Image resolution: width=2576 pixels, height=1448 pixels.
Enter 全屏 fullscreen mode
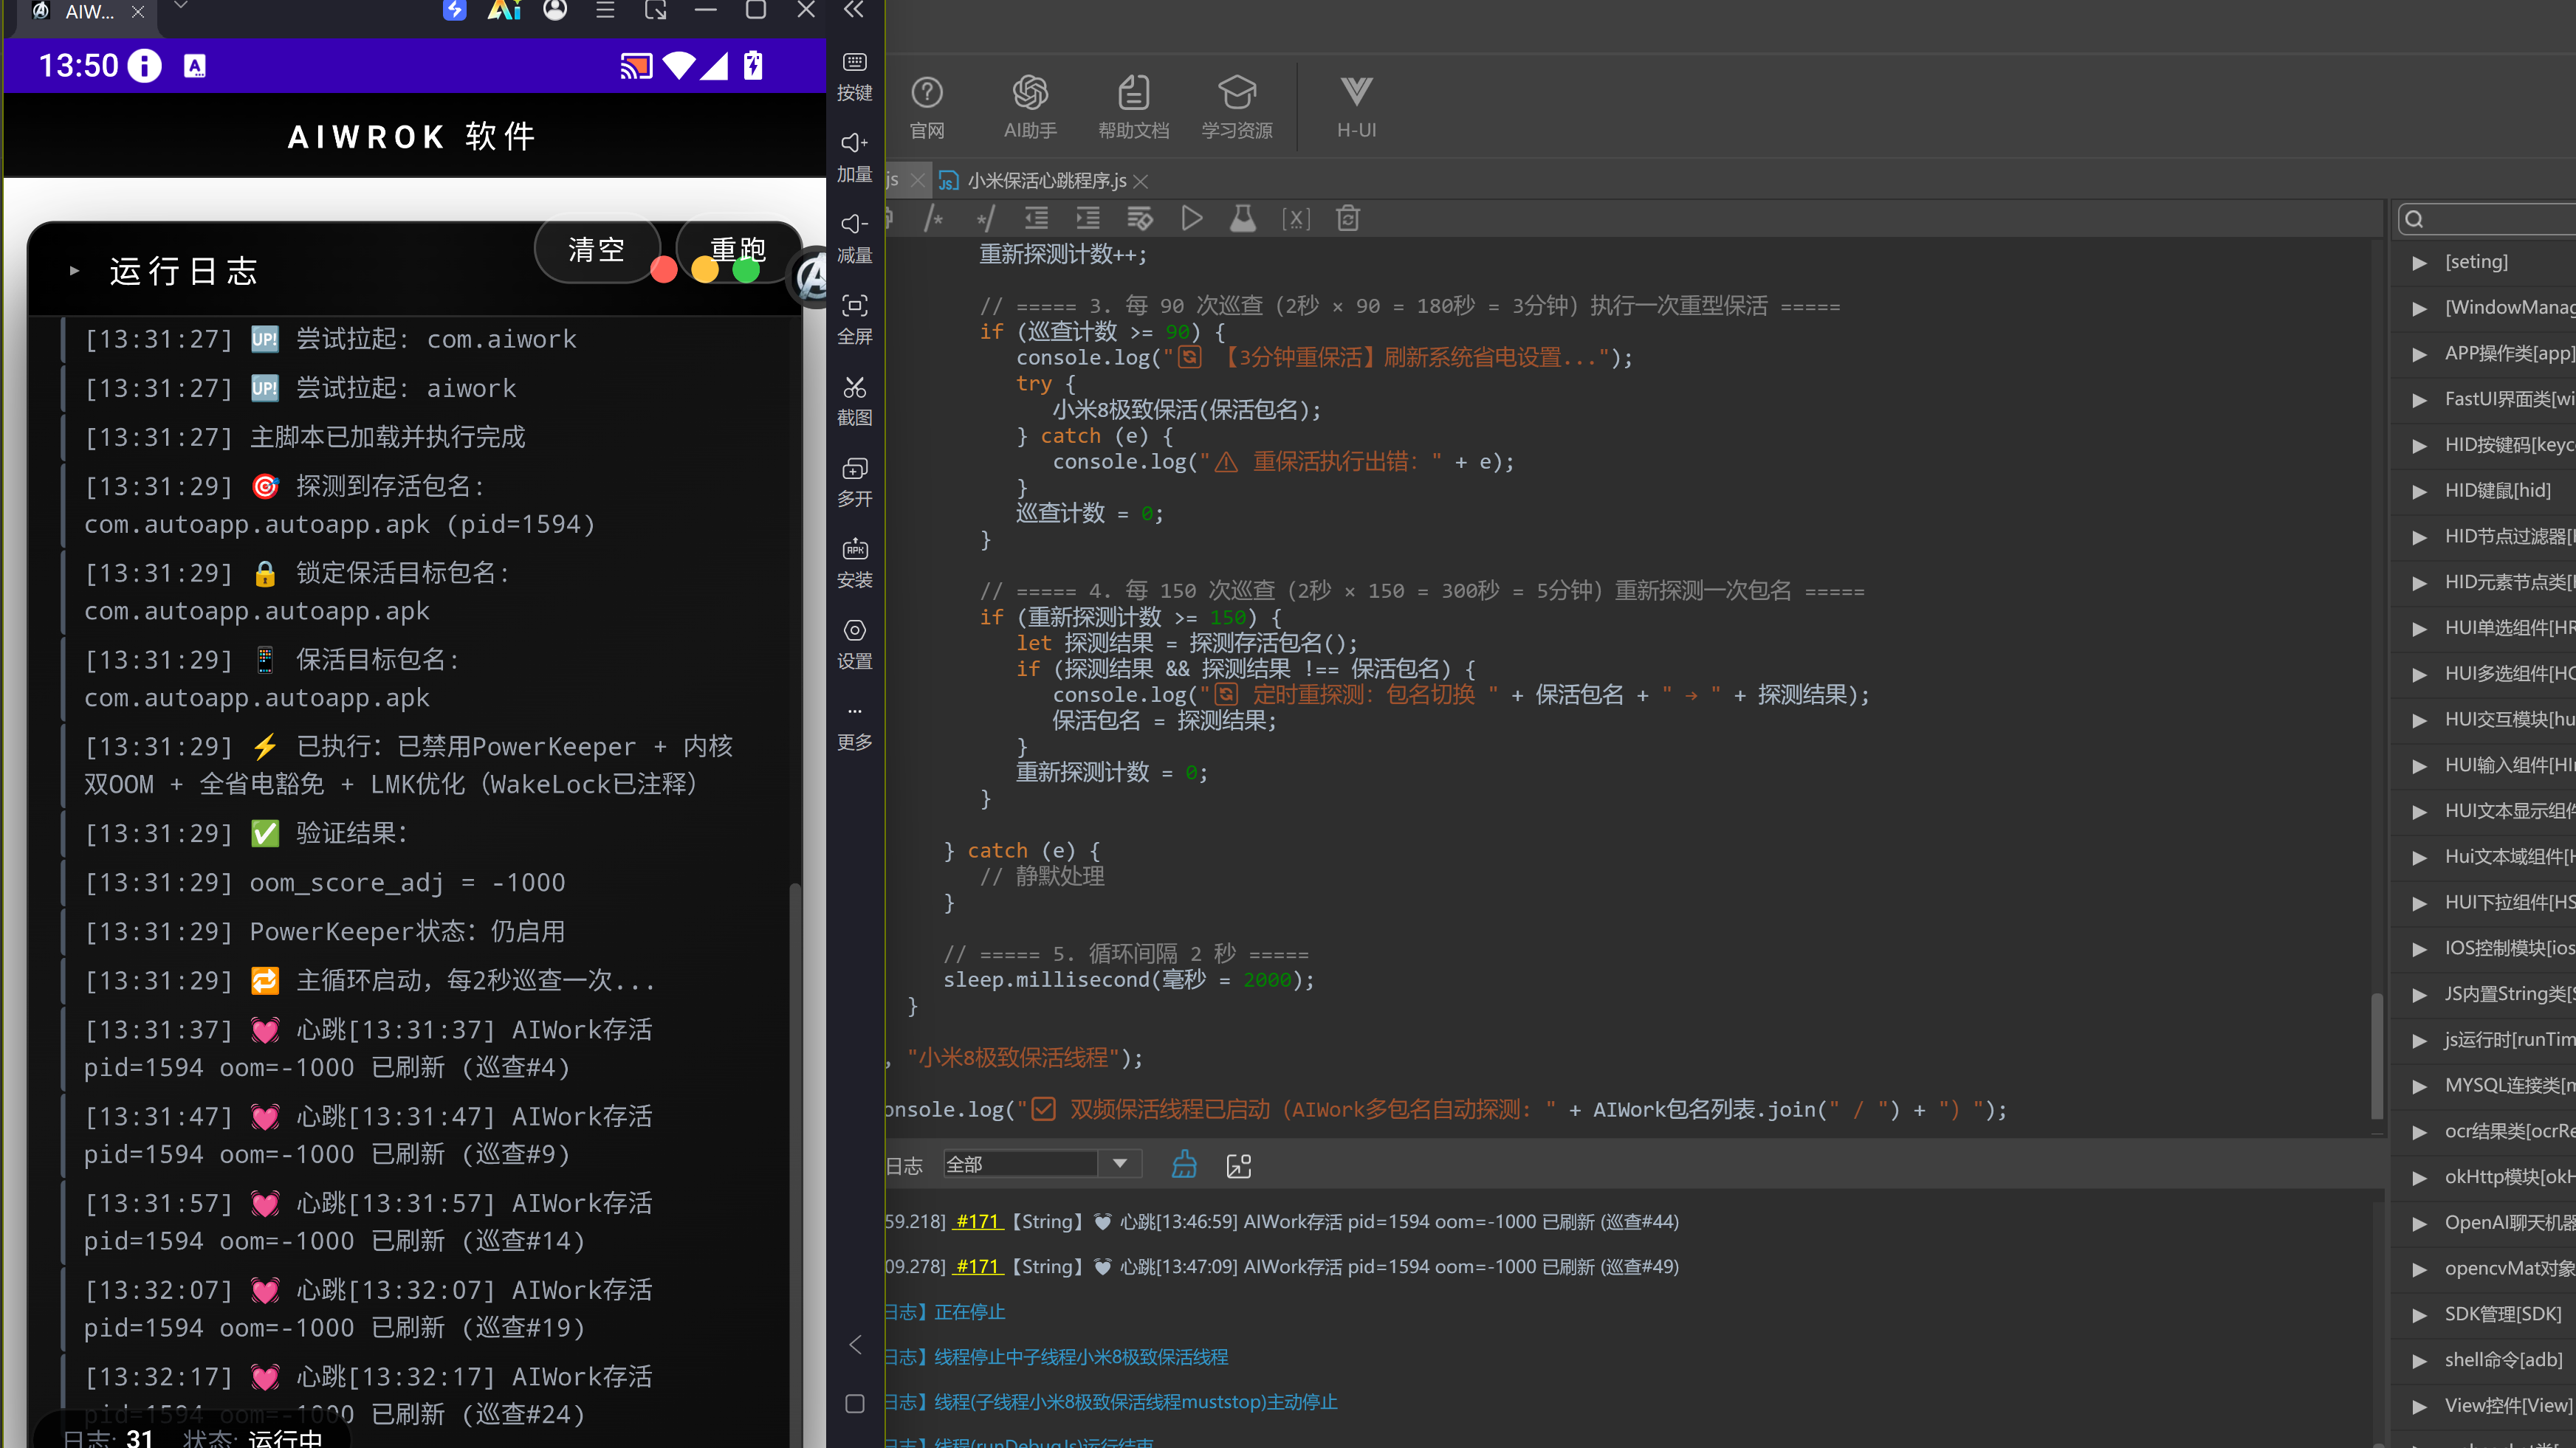click(855, 319)
